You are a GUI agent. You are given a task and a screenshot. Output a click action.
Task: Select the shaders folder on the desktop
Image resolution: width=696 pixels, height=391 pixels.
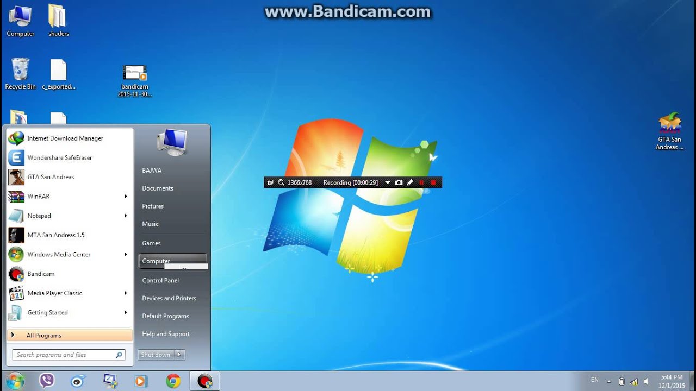click(x=58, y=21)
